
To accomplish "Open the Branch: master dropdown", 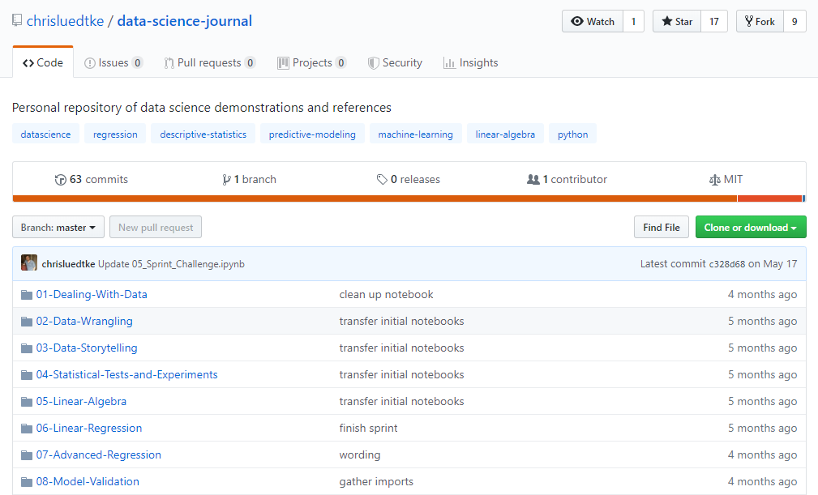I will click(x=58, y=228).
